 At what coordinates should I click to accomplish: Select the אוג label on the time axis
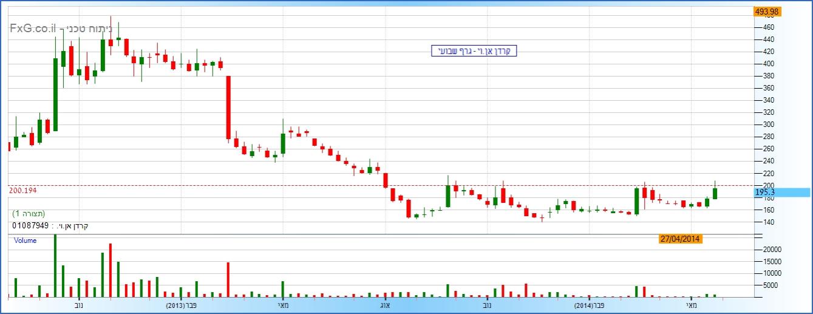384,304
